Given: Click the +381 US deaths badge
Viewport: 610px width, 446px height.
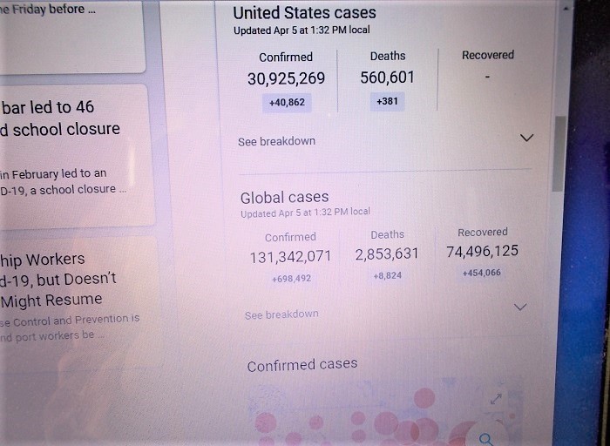Looking at the screenshot, I should pos(388,101).
